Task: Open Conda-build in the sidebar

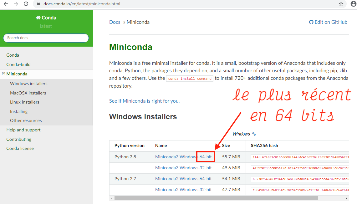Action: 18,64
